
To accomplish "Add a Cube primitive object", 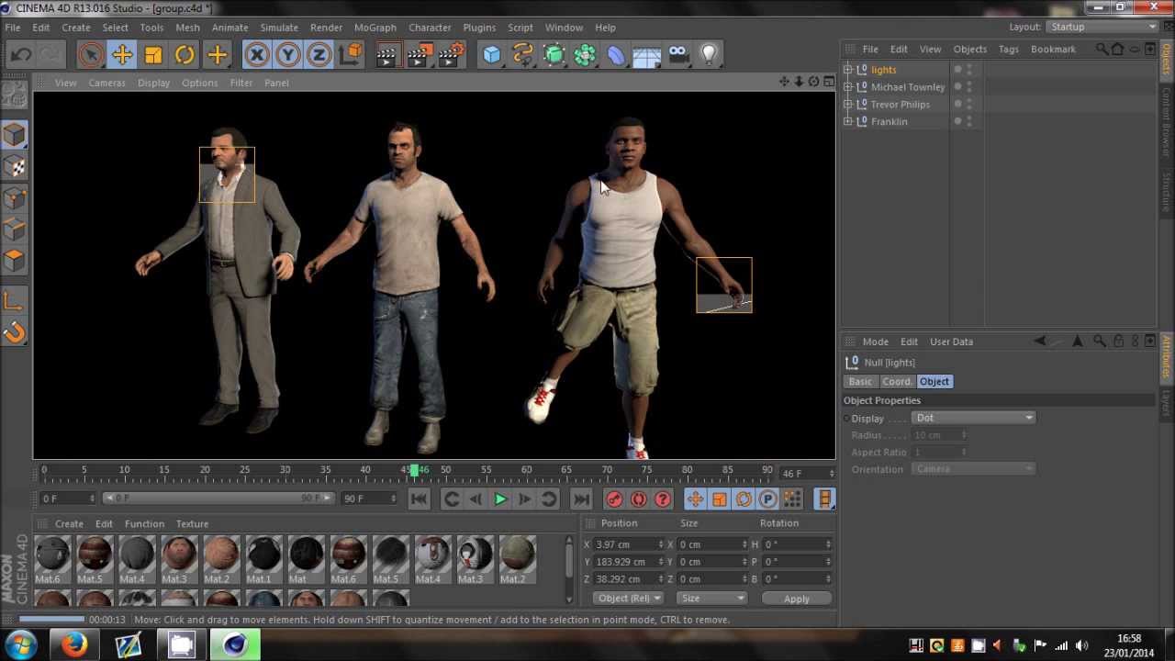I will point(492,55).
